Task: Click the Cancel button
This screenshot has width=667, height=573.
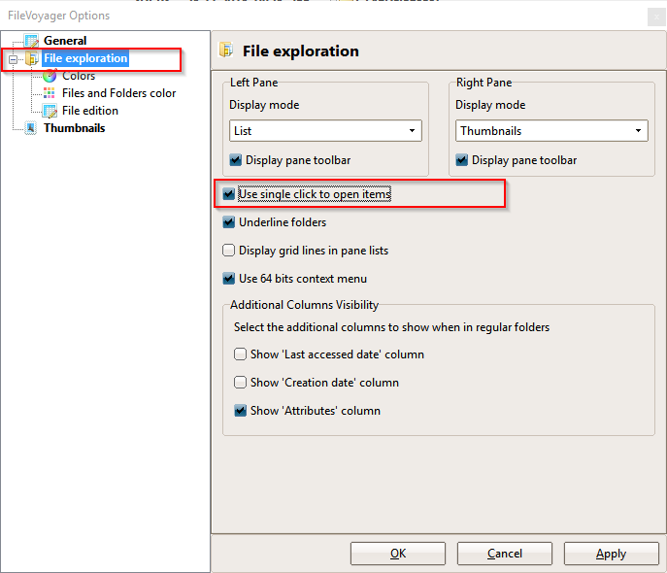Action: coord(505,554)
